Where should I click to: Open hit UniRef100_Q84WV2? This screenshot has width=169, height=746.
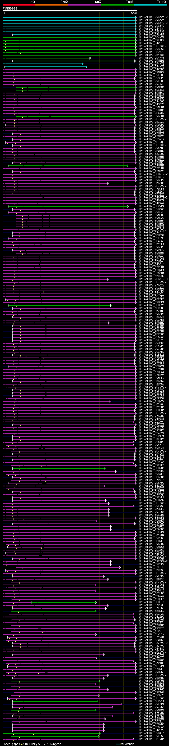point(152,37)
